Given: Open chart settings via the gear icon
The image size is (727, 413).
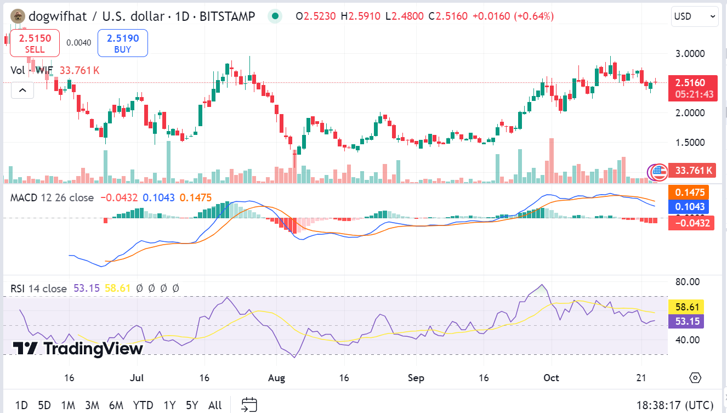Looking at the screenshot, I should [694, 378].
